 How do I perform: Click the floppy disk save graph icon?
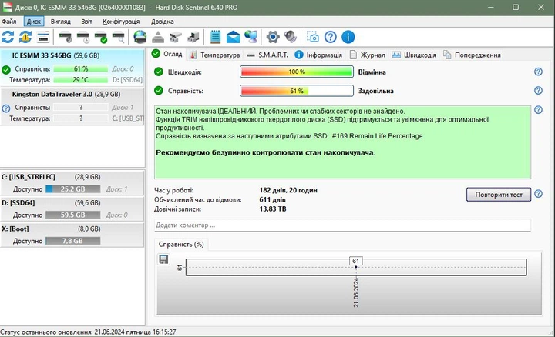(x=163, y=259)
